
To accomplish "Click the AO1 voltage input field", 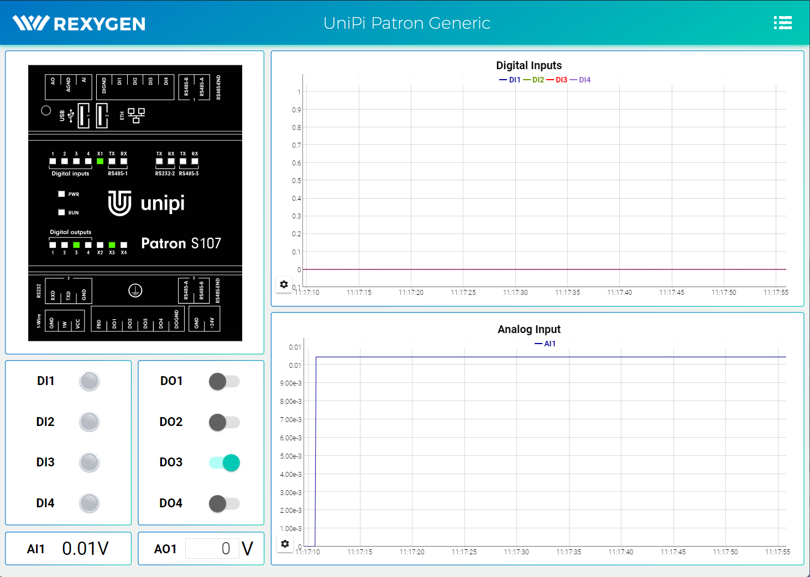I will 212,549.
